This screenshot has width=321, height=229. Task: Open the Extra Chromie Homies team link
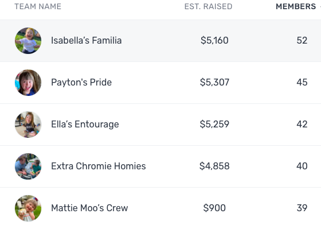click(x=99, y=166)
